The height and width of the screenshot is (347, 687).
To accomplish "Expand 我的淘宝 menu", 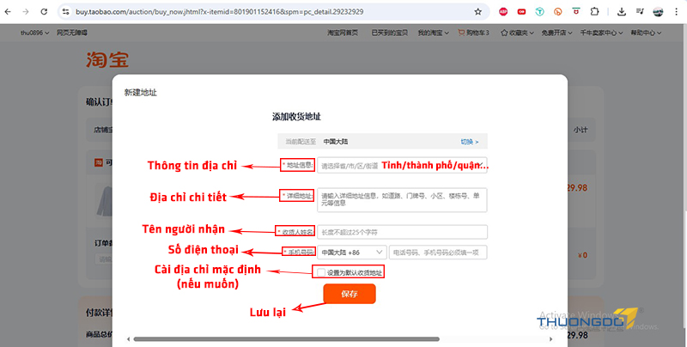I will click(x=433, y=33).
